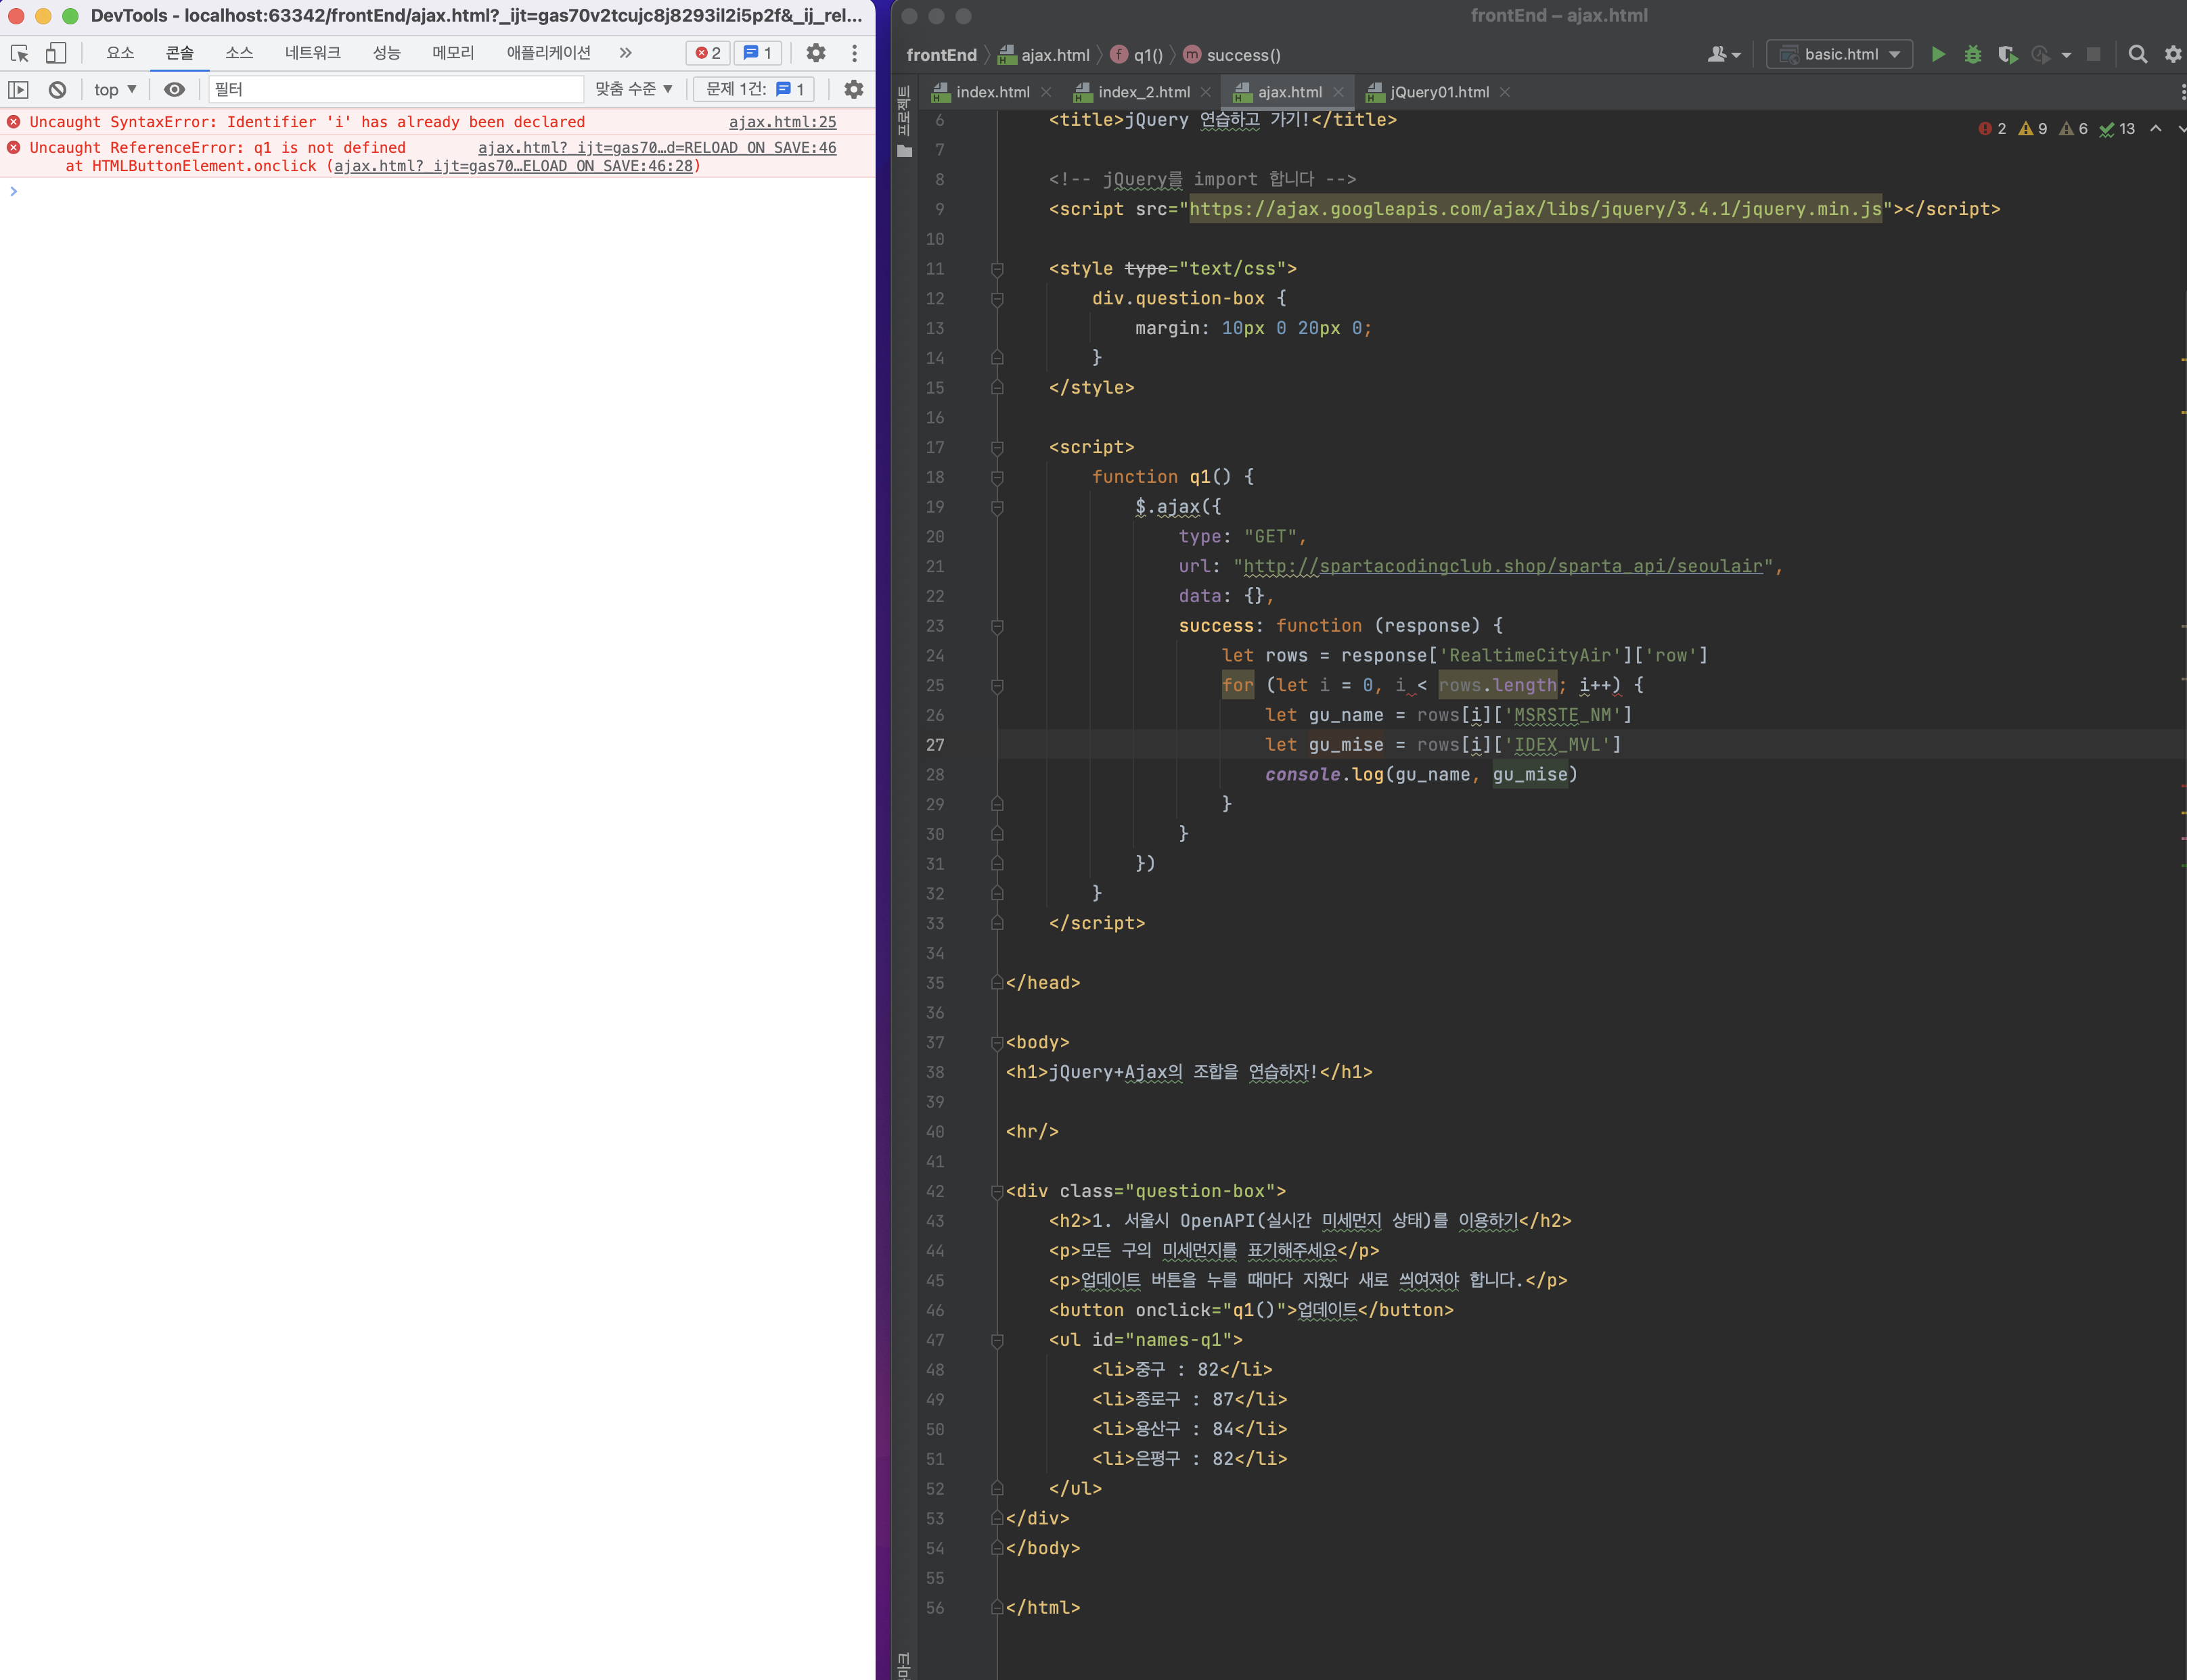Focus the console 필터 filter field
Screen dimensions: 2187x1680
396,90
